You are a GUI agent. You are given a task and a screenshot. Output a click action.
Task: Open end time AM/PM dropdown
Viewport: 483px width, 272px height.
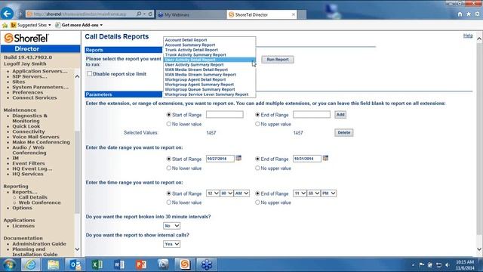pos(328,193)
